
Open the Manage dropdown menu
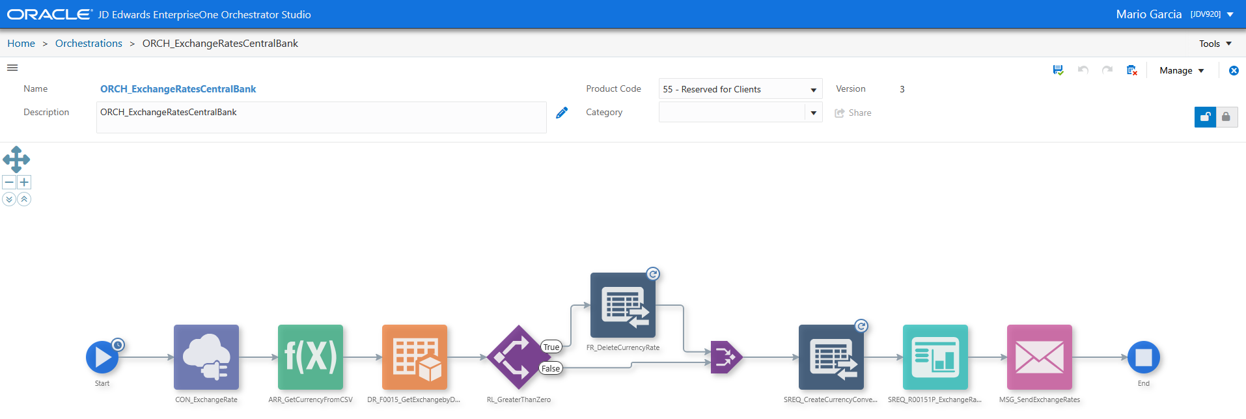coord(1182,70)
